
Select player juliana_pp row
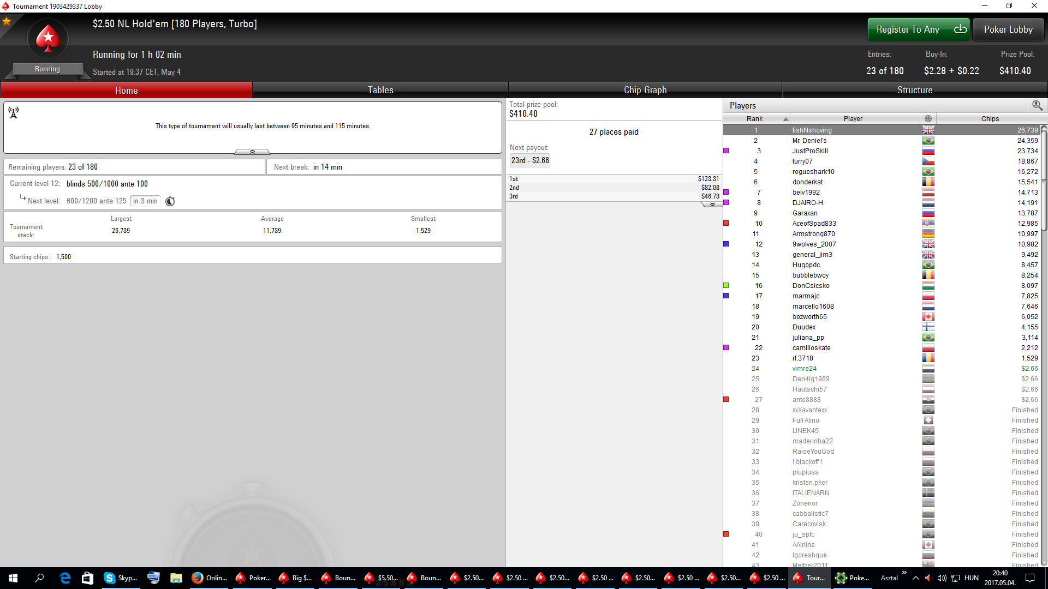(882, 338)
